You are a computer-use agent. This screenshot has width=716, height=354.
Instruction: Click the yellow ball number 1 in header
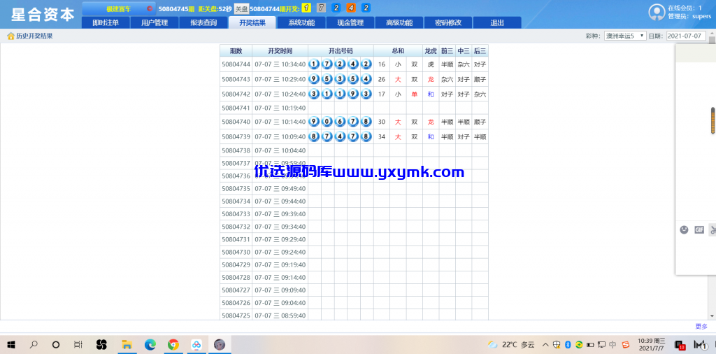click(x=307, y=8)
